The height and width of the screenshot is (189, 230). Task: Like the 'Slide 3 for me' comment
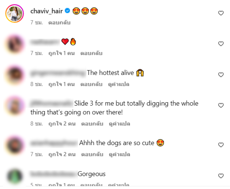pos(221,105)
